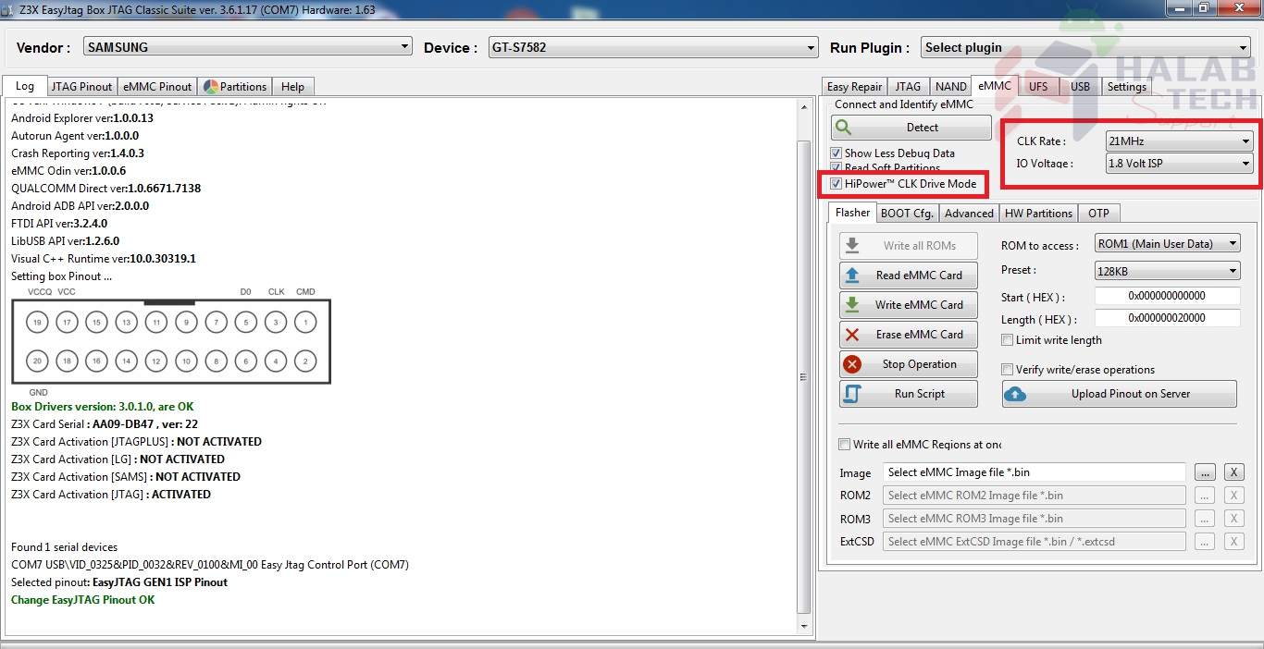
Task: Clear the ROM3 image file path with X
Action: [x=1233, y=519]
